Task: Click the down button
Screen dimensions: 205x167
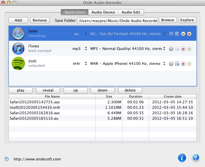Action: click(x=103, y=90)
